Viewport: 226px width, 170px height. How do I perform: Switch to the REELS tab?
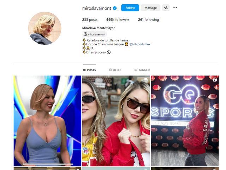(x=115, y=70)
